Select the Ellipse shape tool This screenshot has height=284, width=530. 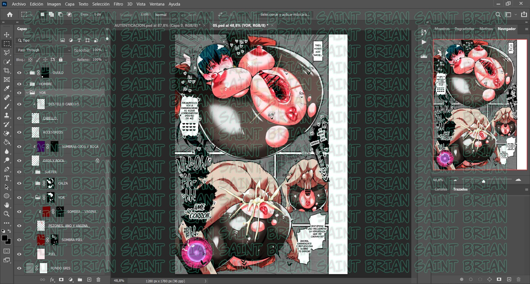7,196
